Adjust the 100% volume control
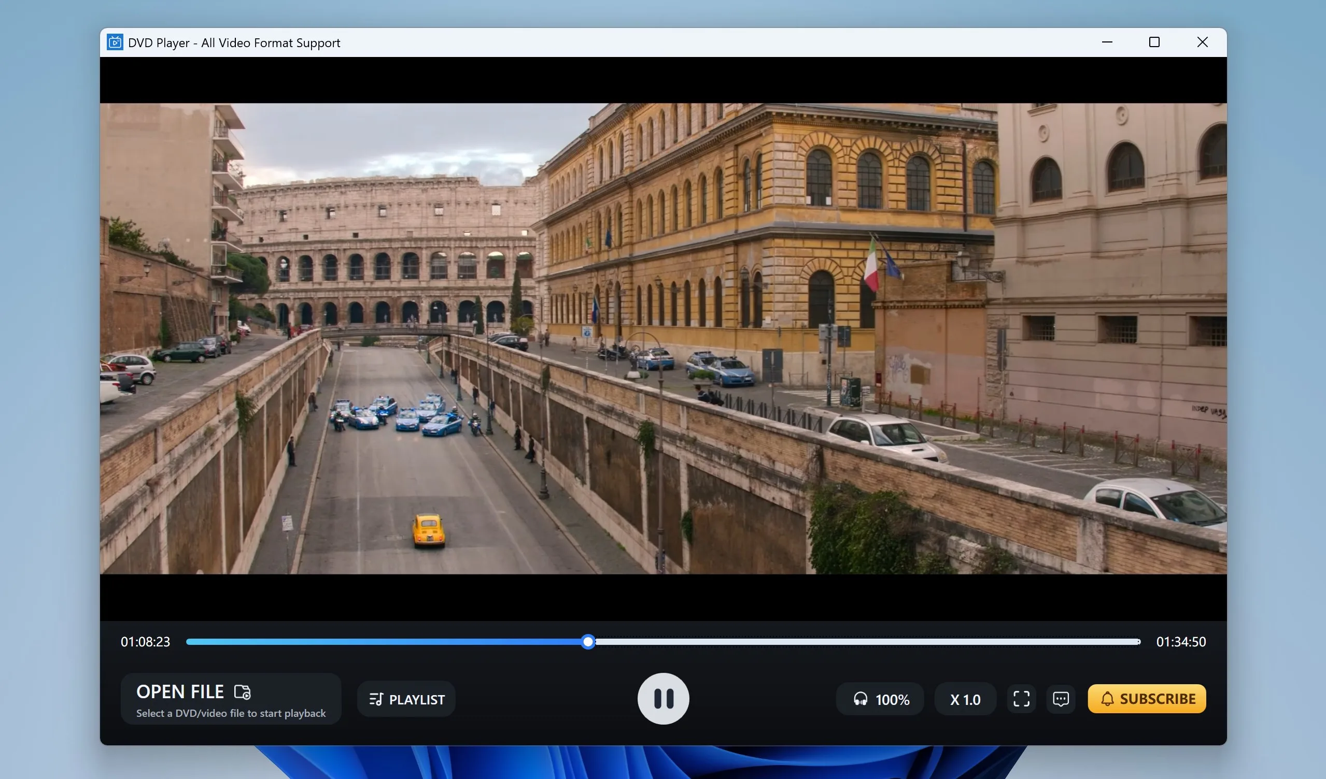 point(880,699)
